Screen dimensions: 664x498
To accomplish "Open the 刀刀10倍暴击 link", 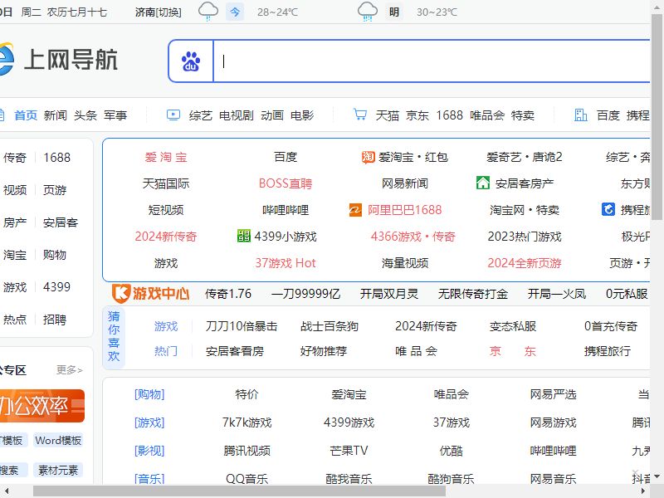I will tap(242, 326).
